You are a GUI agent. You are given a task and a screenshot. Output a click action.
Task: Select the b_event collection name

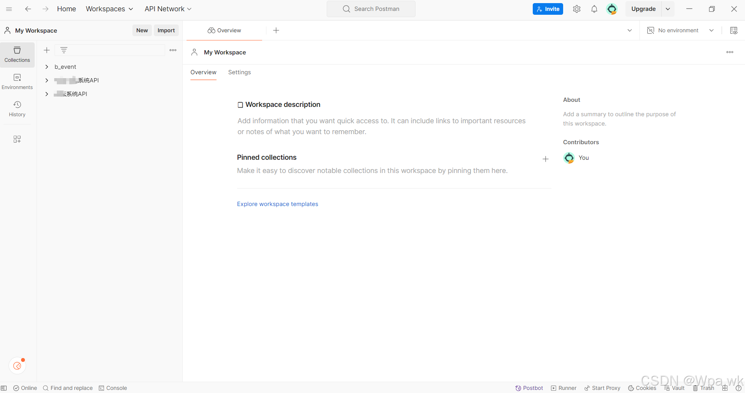tap(65, 67)
